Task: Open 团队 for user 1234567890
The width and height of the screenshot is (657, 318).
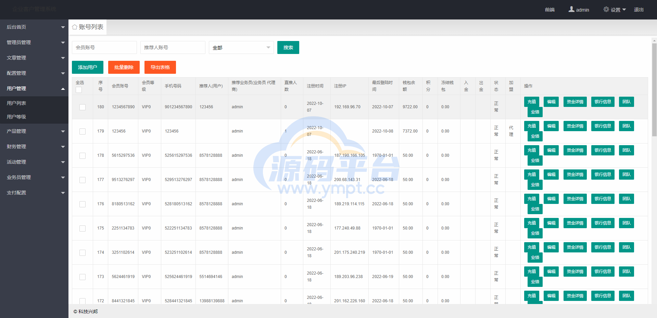Action: [627, 102]
